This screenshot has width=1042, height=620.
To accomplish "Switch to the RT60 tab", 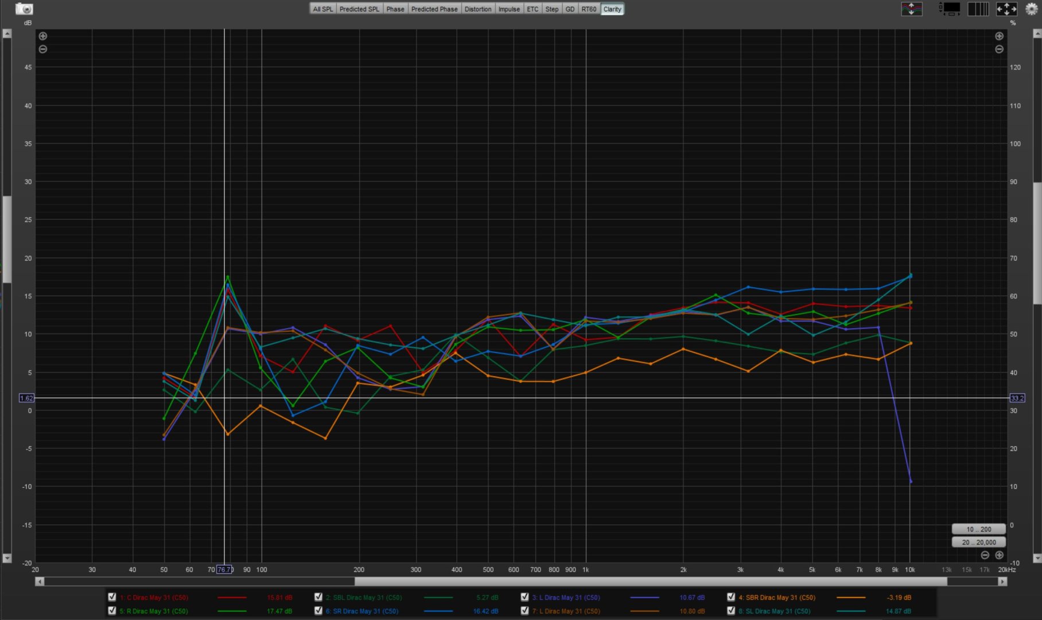I will coord(589,9).
